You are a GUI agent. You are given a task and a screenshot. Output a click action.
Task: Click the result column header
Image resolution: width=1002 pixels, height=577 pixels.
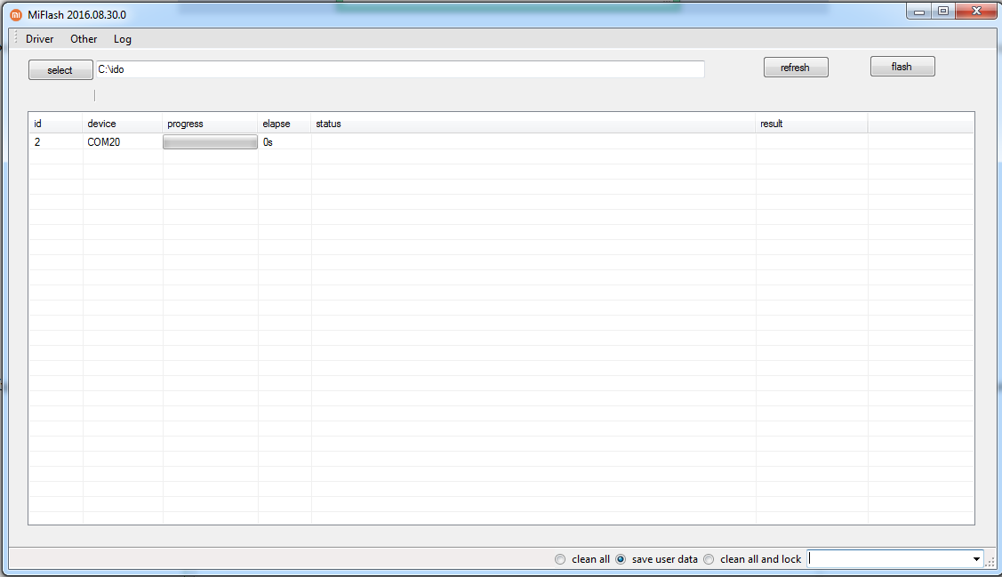[812, 124]
